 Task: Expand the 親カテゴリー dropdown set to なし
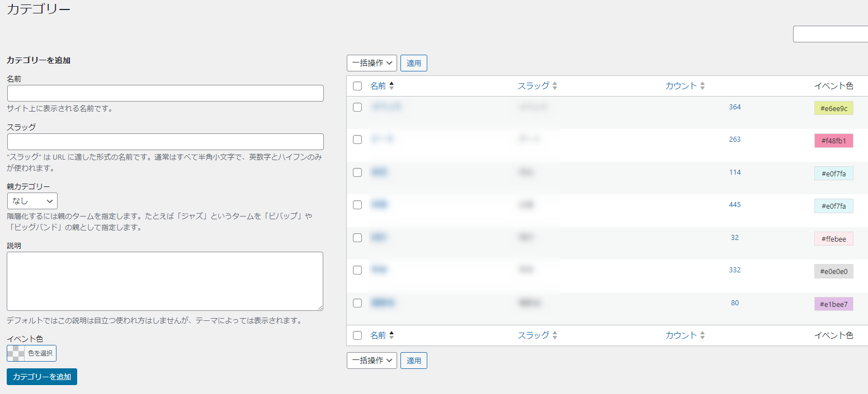(32, 201)
